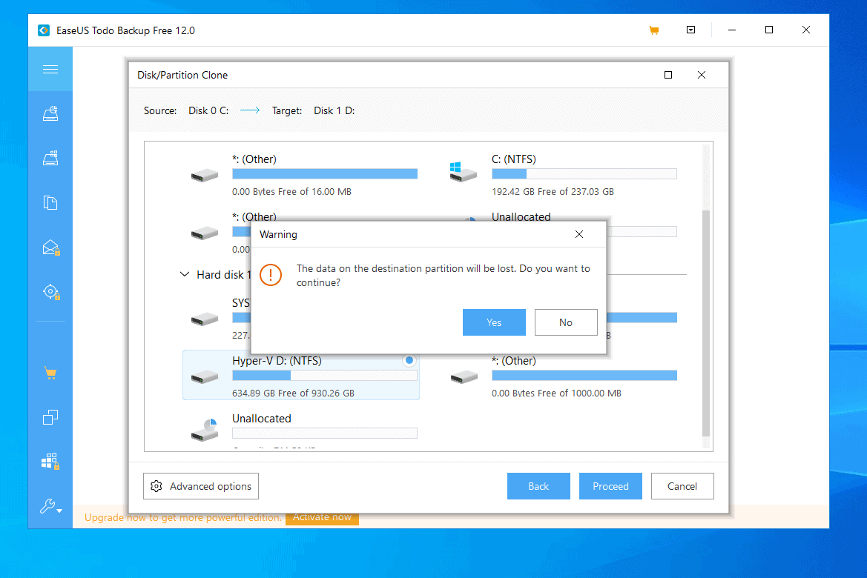The height and width of the screenshot is (578, 867).
Task: Select the System Backup sidebar icon
Action: [x=50, y=158]
